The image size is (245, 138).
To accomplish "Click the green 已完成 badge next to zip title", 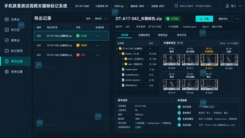I will tap(173, 19).
